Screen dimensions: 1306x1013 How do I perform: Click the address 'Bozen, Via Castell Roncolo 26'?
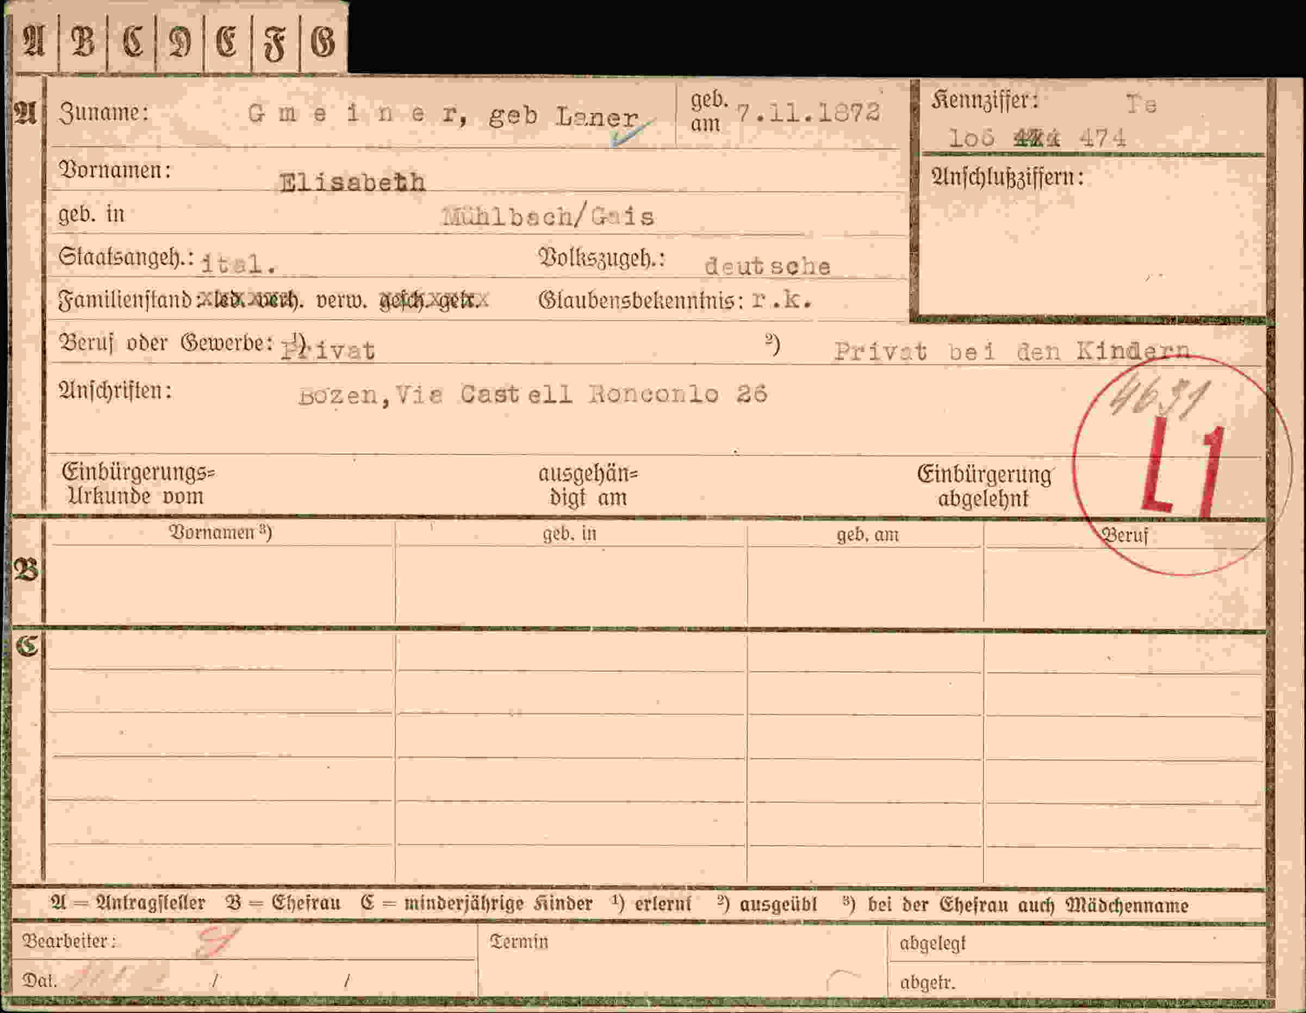(x=533, y=395)
